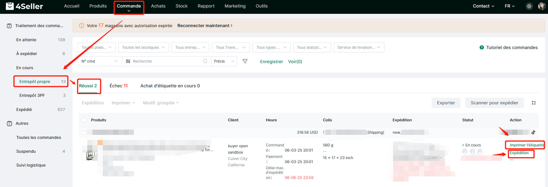Click the Expédition action link in order row
The height and width of the screenshot is (187, 548).
pyautogui.click(x=519, y=153)
